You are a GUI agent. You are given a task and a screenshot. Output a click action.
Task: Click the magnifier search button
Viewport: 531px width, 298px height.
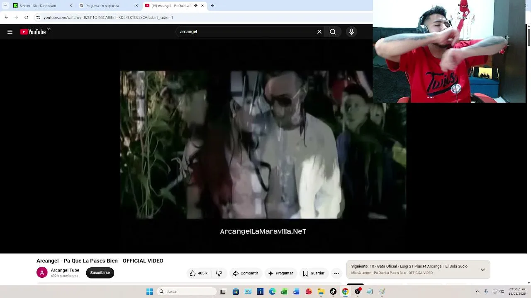pyautogui.click(x=333, y=32)
